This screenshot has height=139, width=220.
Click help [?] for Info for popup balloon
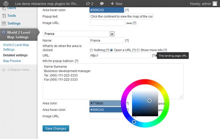click(x=77, y=61)
